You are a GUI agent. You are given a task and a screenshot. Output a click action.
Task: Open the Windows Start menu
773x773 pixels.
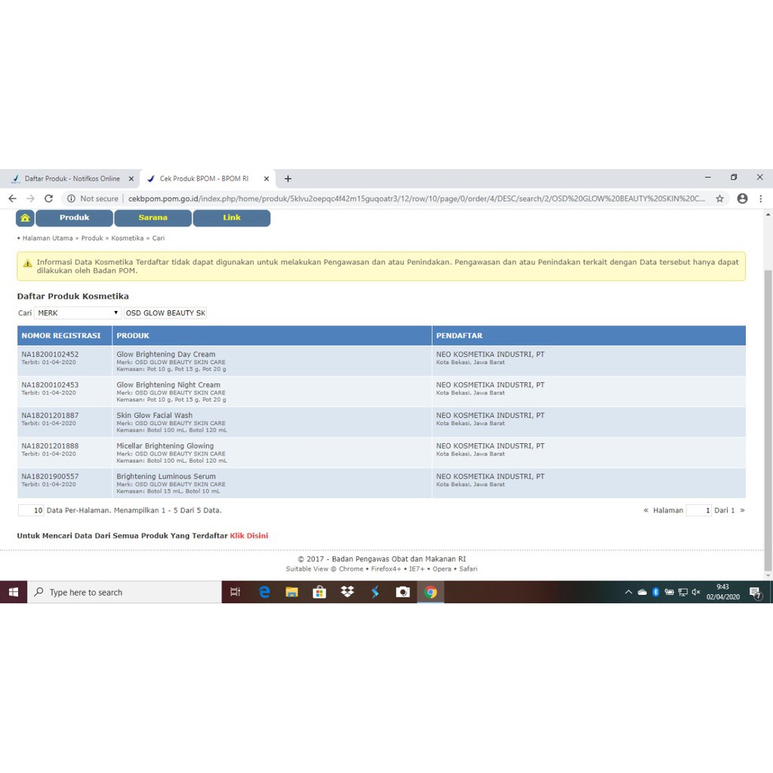pyautogui.click(x=14, y=592)
